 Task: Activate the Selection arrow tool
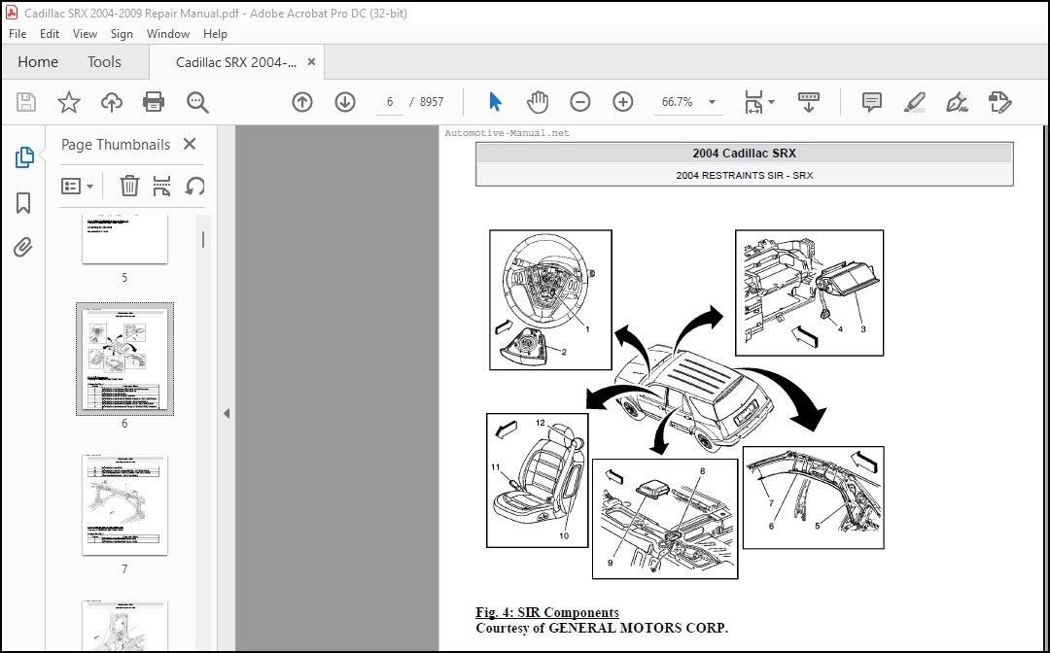495,102
